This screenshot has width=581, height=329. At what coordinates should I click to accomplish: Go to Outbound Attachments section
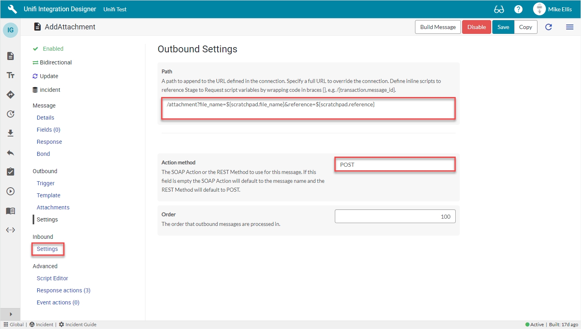[53, 207]
